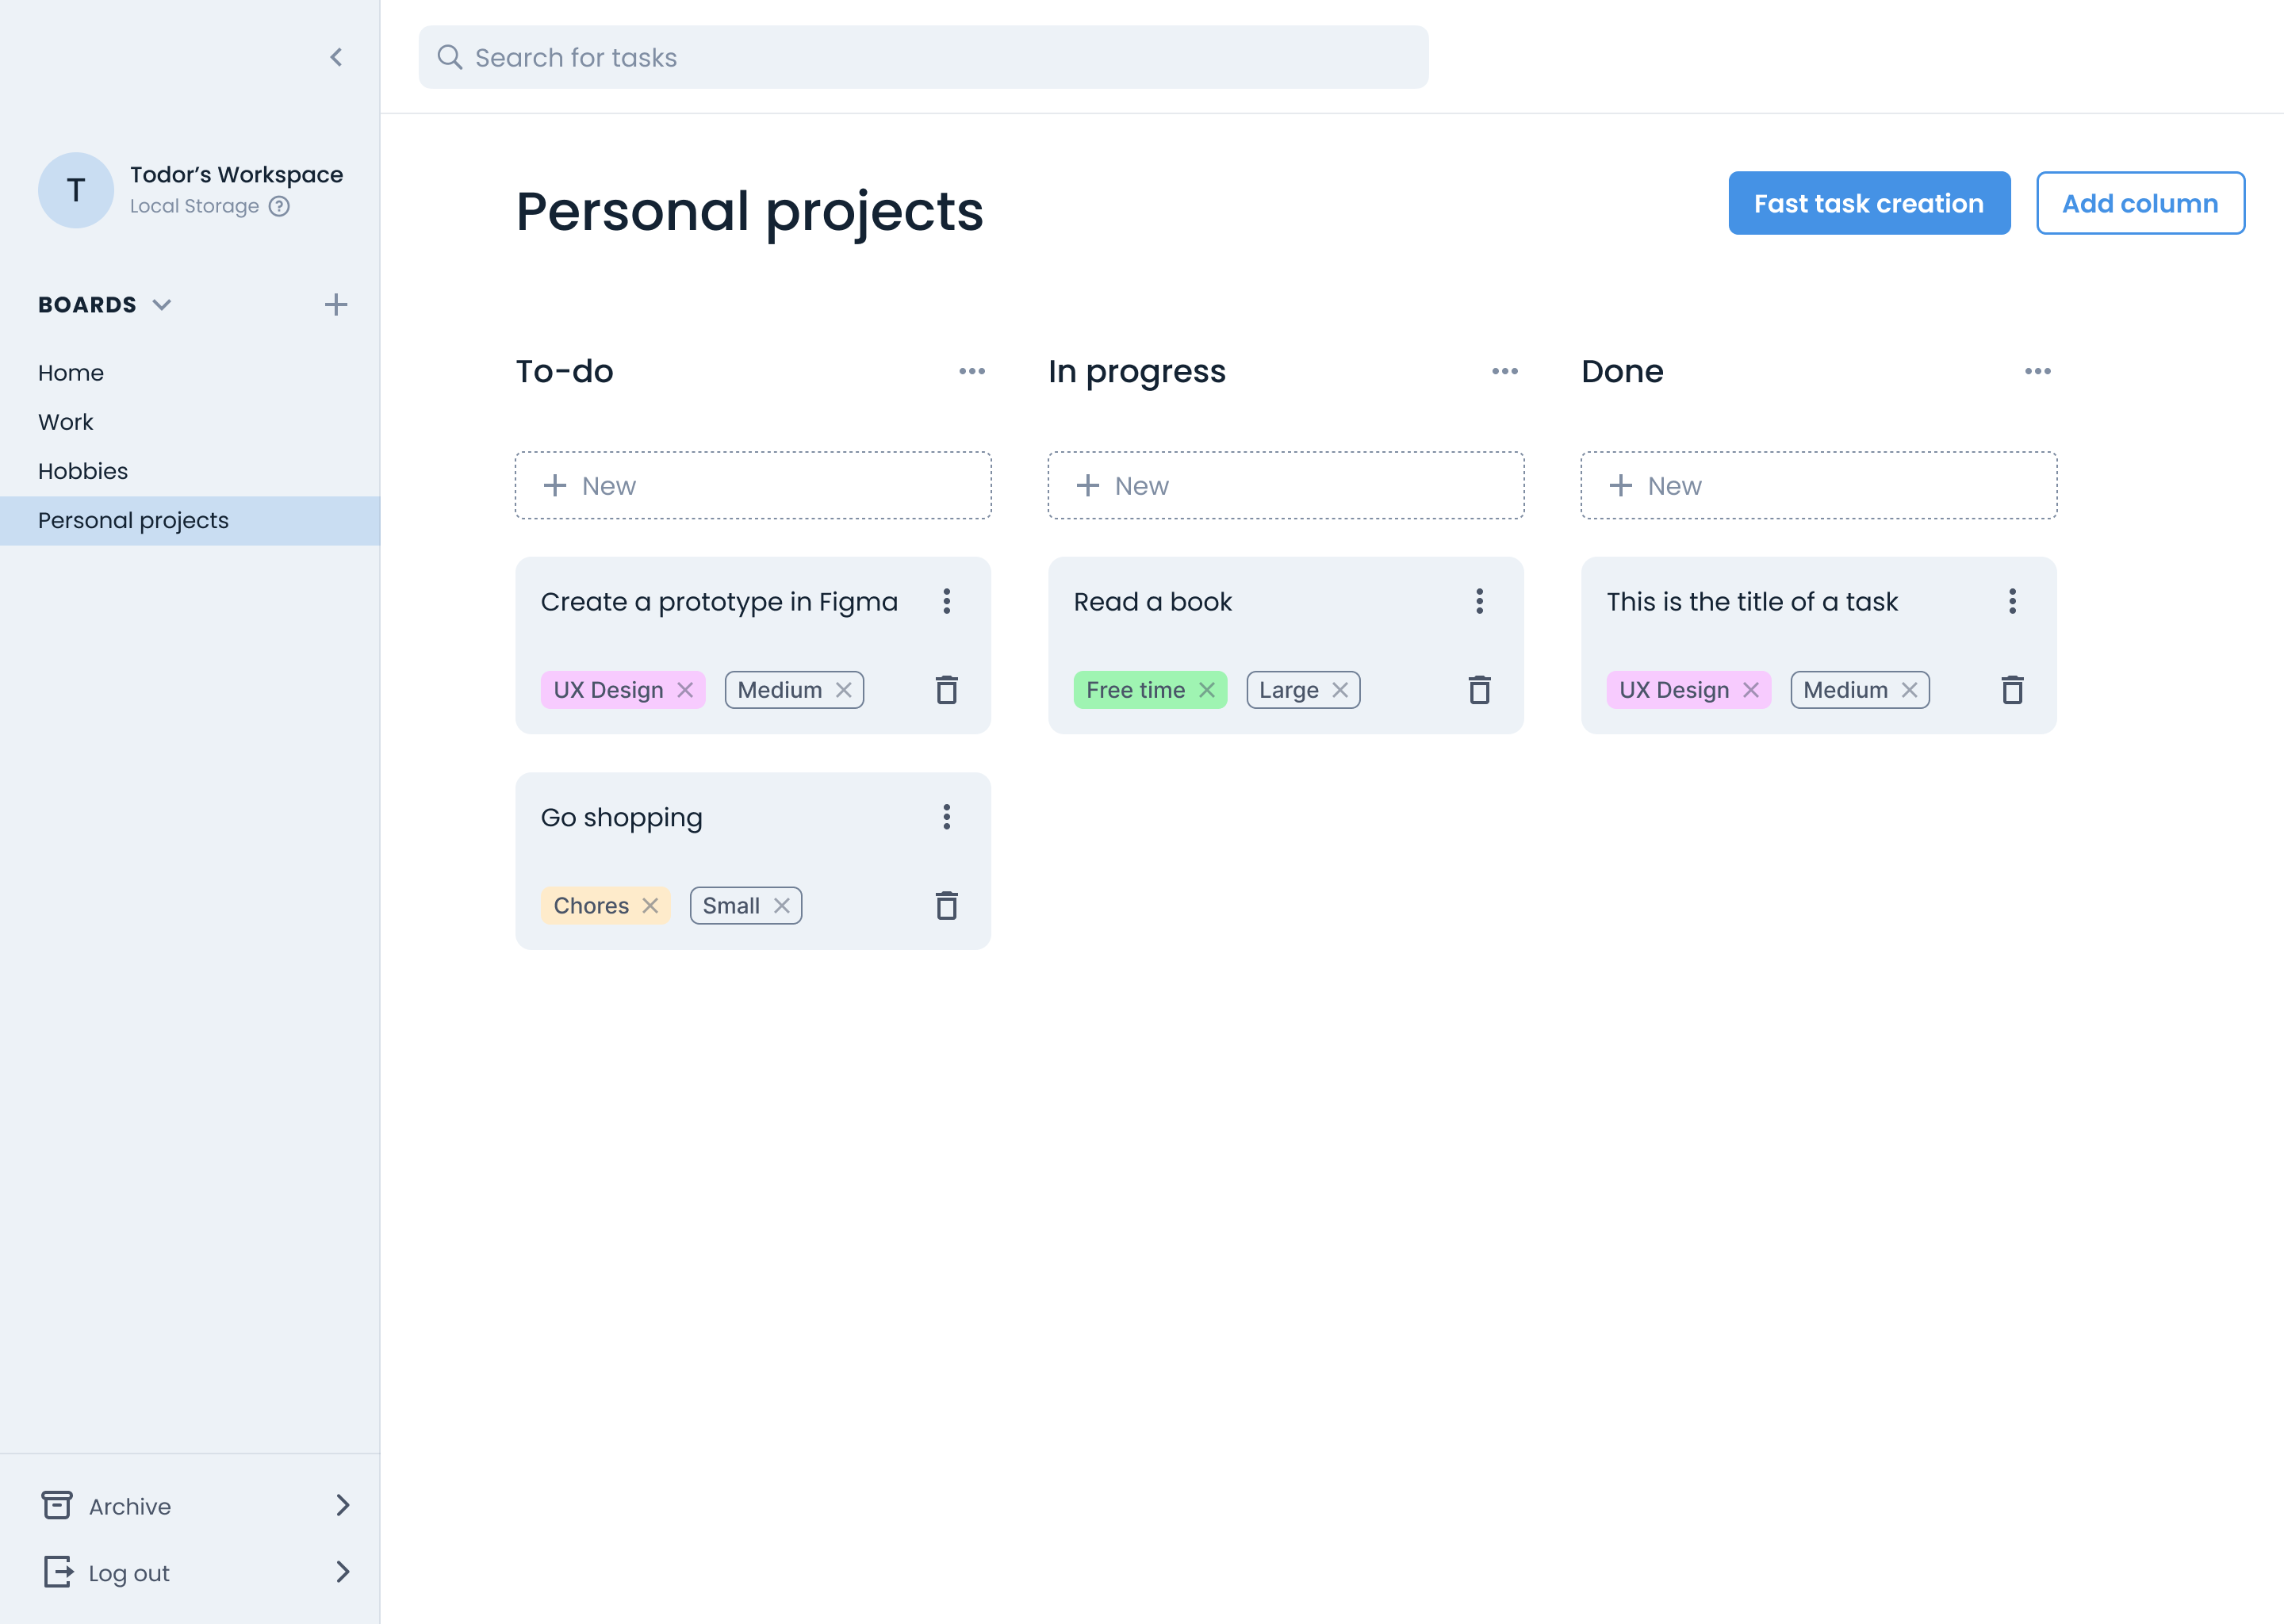Delete the This is the title task
Screen dimensions: 2284x1624
click(2013, 690)
